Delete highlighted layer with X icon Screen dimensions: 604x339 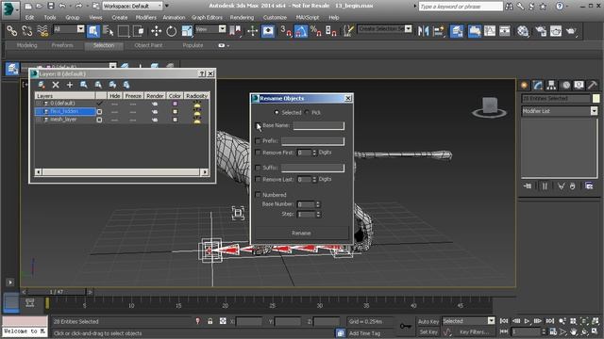[x=56, y=85]
